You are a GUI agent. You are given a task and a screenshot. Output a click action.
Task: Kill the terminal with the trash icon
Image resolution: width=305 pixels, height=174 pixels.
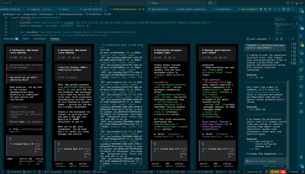coord(281,38)
